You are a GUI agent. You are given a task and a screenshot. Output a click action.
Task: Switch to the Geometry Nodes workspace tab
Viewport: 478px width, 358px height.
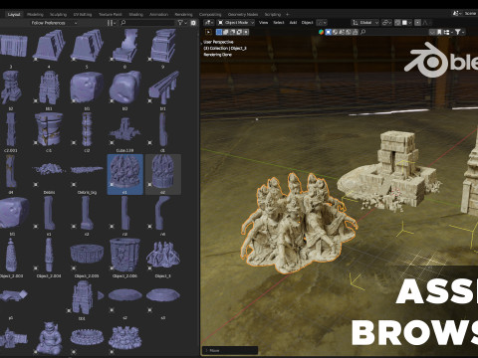(243, 14)
